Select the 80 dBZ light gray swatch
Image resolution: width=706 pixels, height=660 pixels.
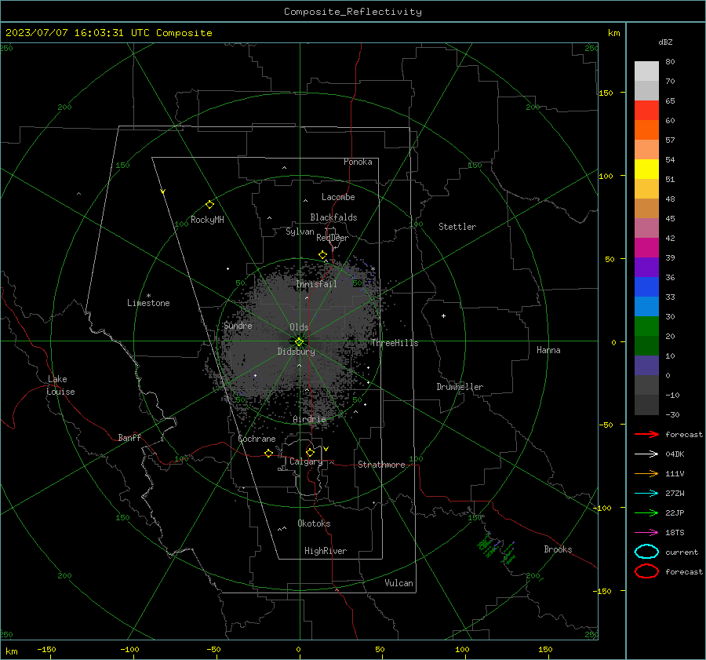pyautogui.click(x=646, y=71)
